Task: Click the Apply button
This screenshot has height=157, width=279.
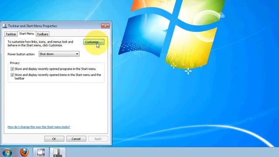Action: pyautogui.click(x=98, y=139)
